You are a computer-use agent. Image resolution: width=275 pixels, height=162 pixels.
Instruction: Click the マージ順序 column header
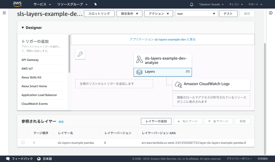41,133
